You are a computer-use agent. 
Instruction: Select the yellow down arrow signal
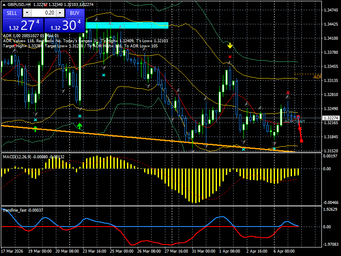[x=230, y=46]
